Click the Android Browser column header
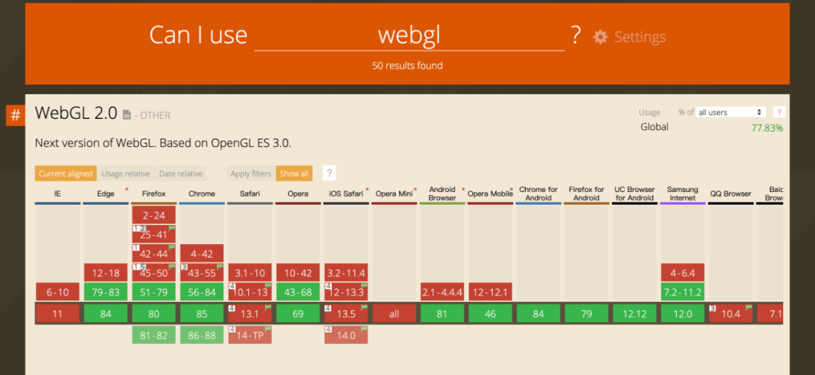Screen dimensions: 815x375 click(x=442, y=194)
